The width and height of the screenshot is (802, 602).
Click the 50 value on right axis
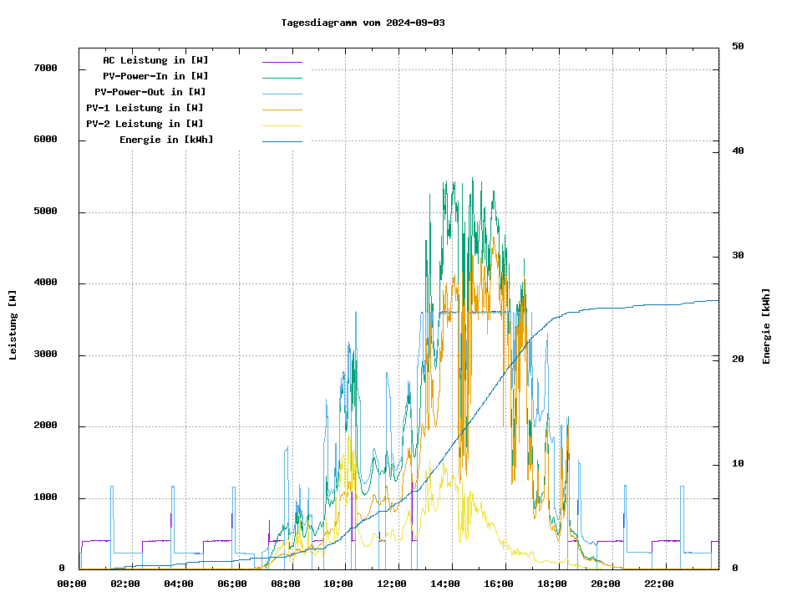pos(738,47)
